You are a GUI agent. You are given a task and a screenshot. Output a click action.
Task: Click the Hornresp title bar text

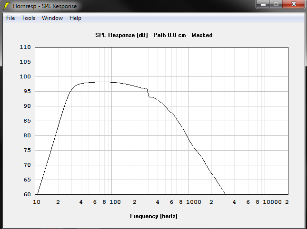[x=45, y=6]
